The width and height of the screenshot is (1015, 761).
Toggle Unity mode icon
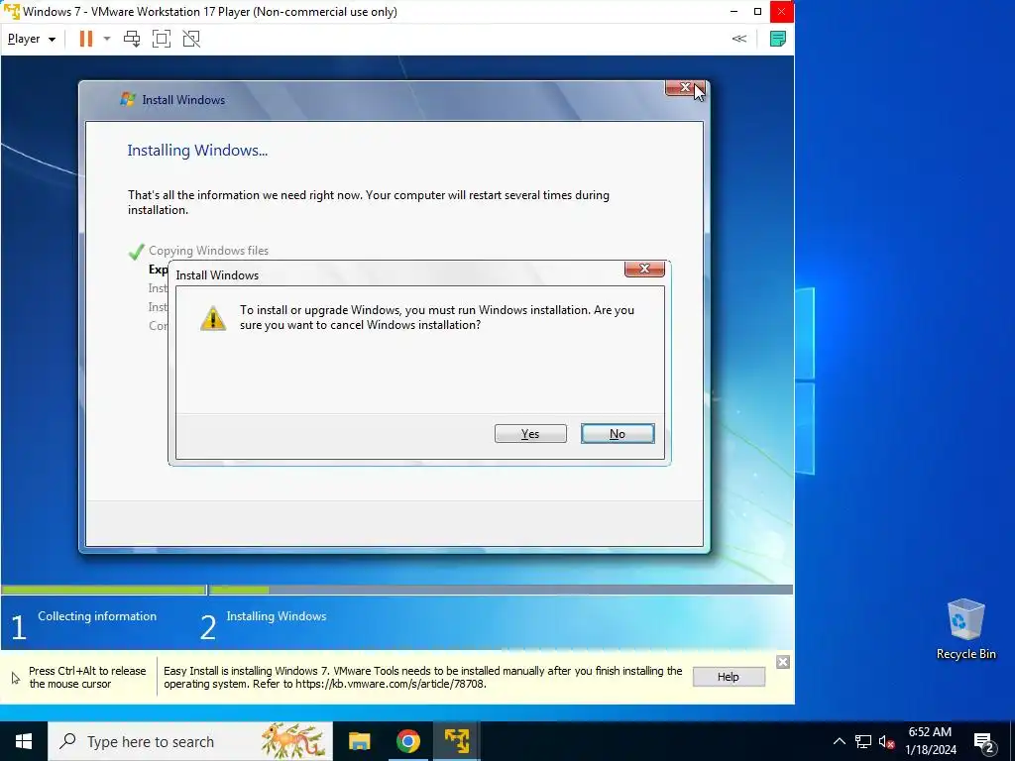coord(191,39)
